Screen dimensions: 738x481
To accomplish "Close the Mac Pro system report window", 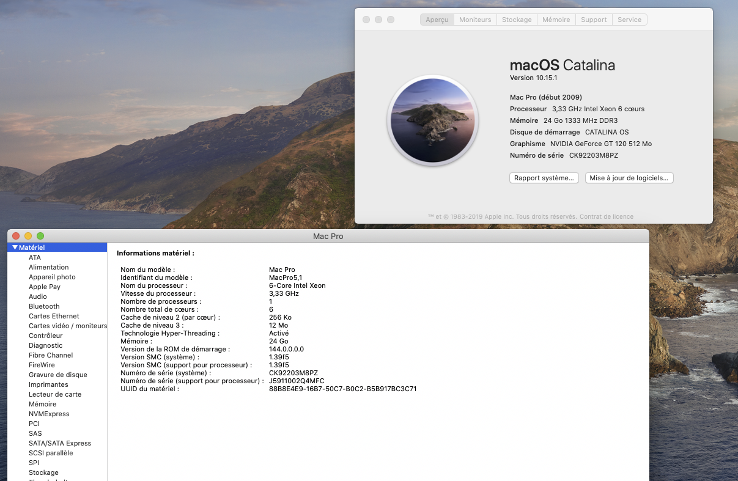I will click(16, 236).
